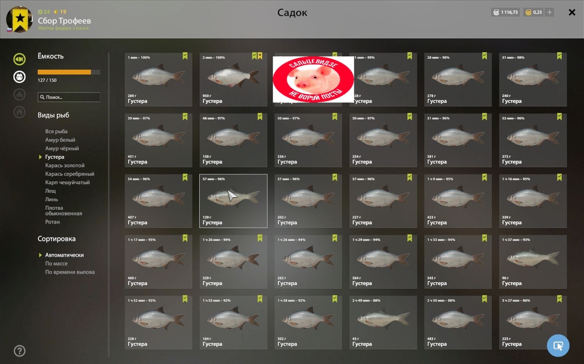Open the campfire sidebar icon

19,94
